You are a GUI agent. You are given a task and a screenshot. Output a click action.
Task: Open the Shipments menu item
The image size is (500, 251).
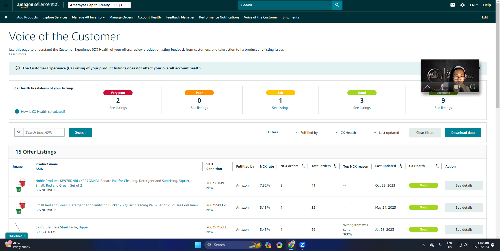291,17
